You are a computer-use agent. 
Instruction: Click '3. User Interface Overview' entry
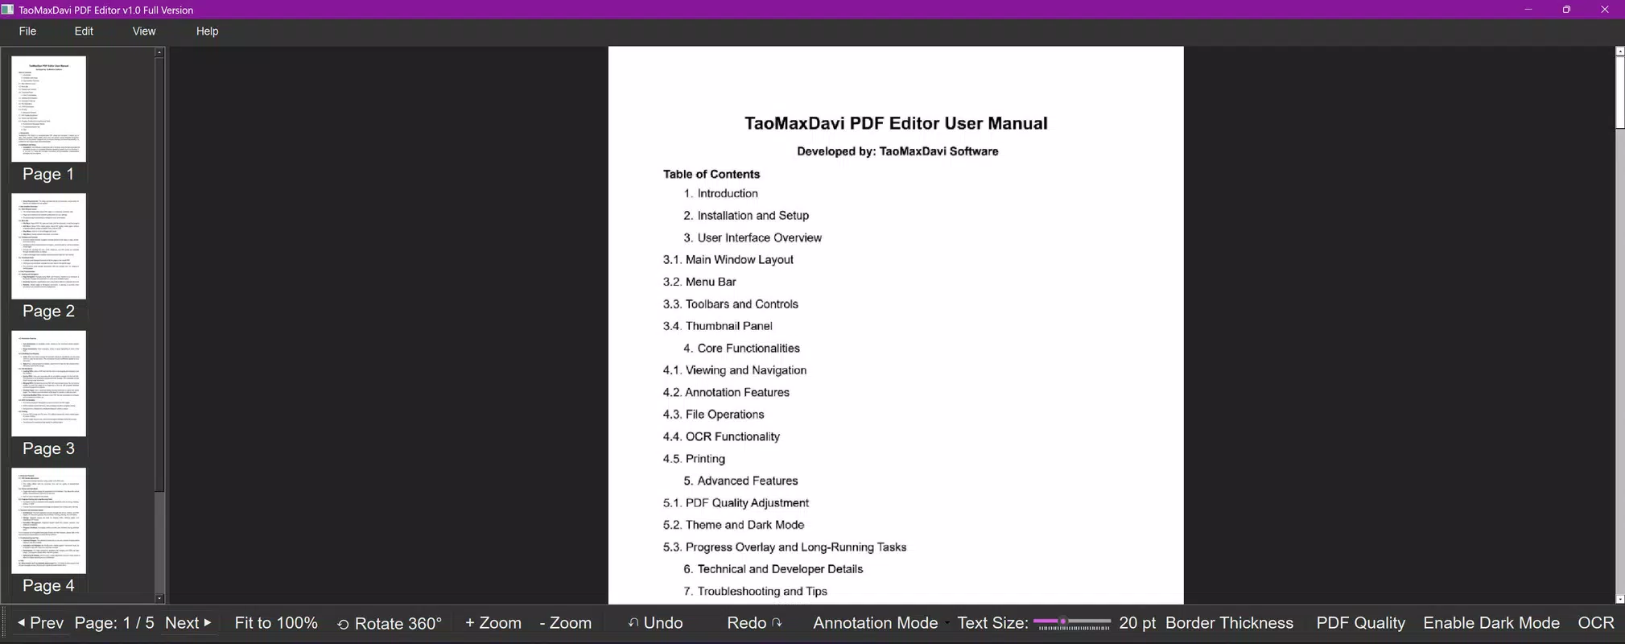pyautogui.click(x=753, y=237)
